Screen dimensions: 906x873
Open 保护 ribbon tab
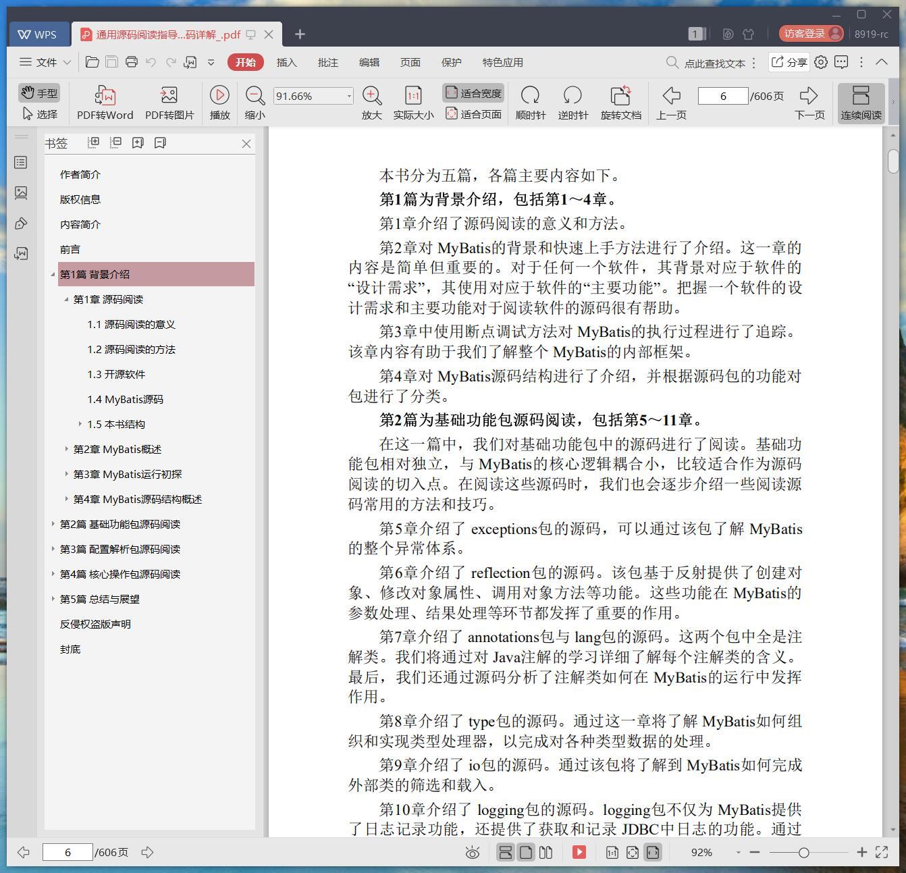[x=451, y=62]
